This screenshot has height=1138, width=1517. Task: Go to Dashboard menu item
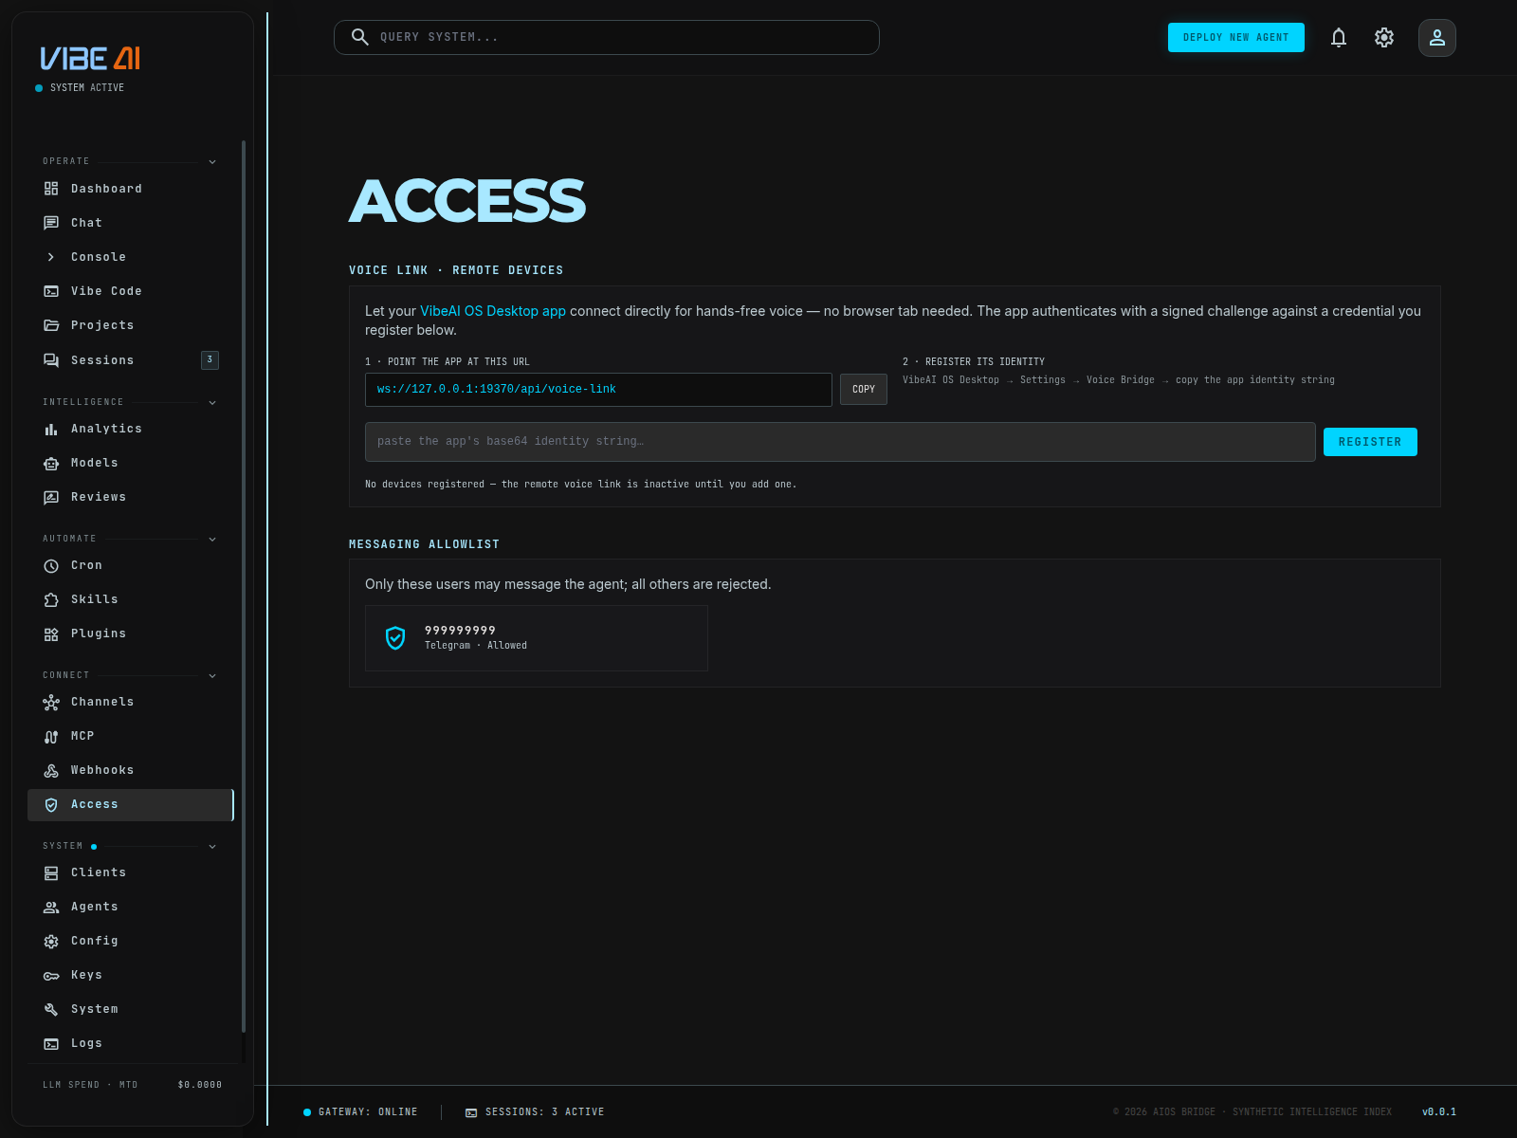131,189
